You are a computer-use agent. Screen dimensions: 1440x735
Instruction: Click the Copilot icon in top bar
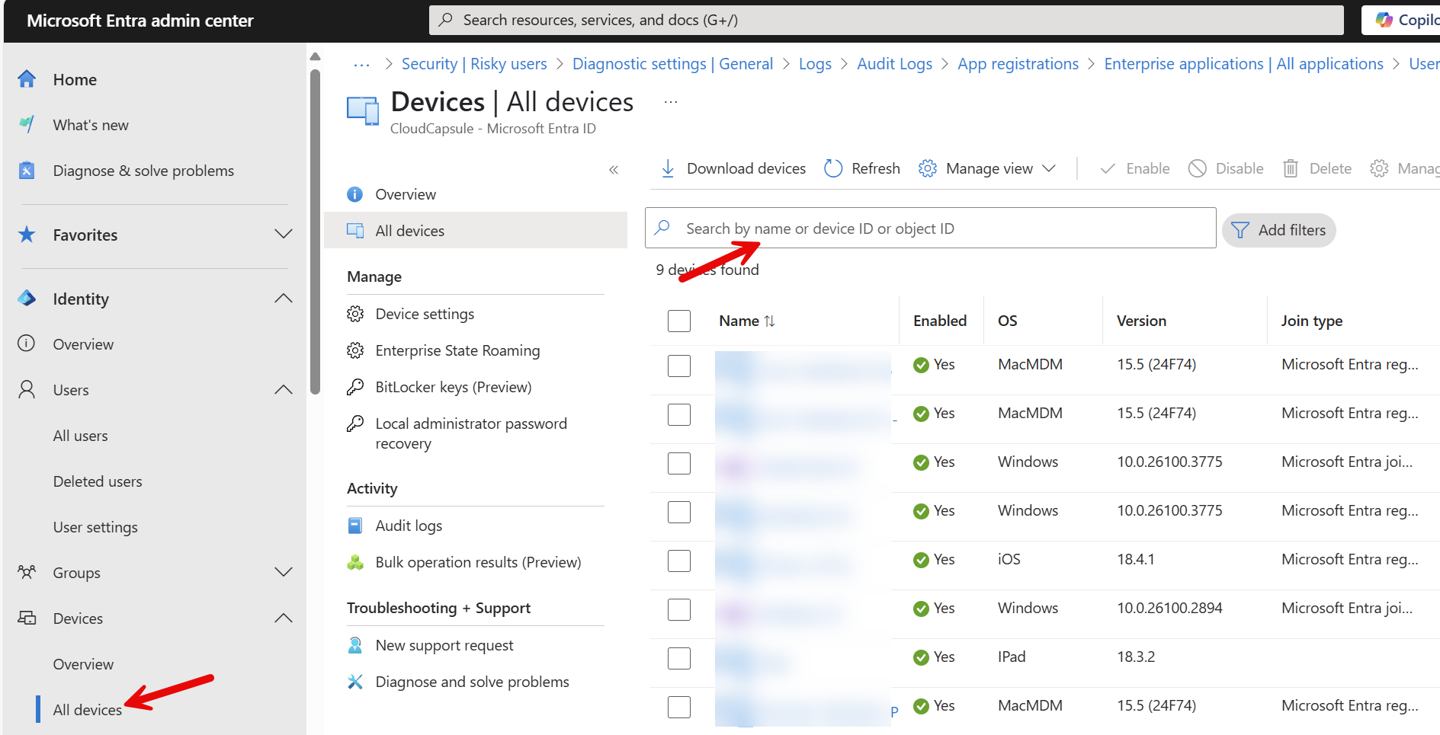point(1384,20)
